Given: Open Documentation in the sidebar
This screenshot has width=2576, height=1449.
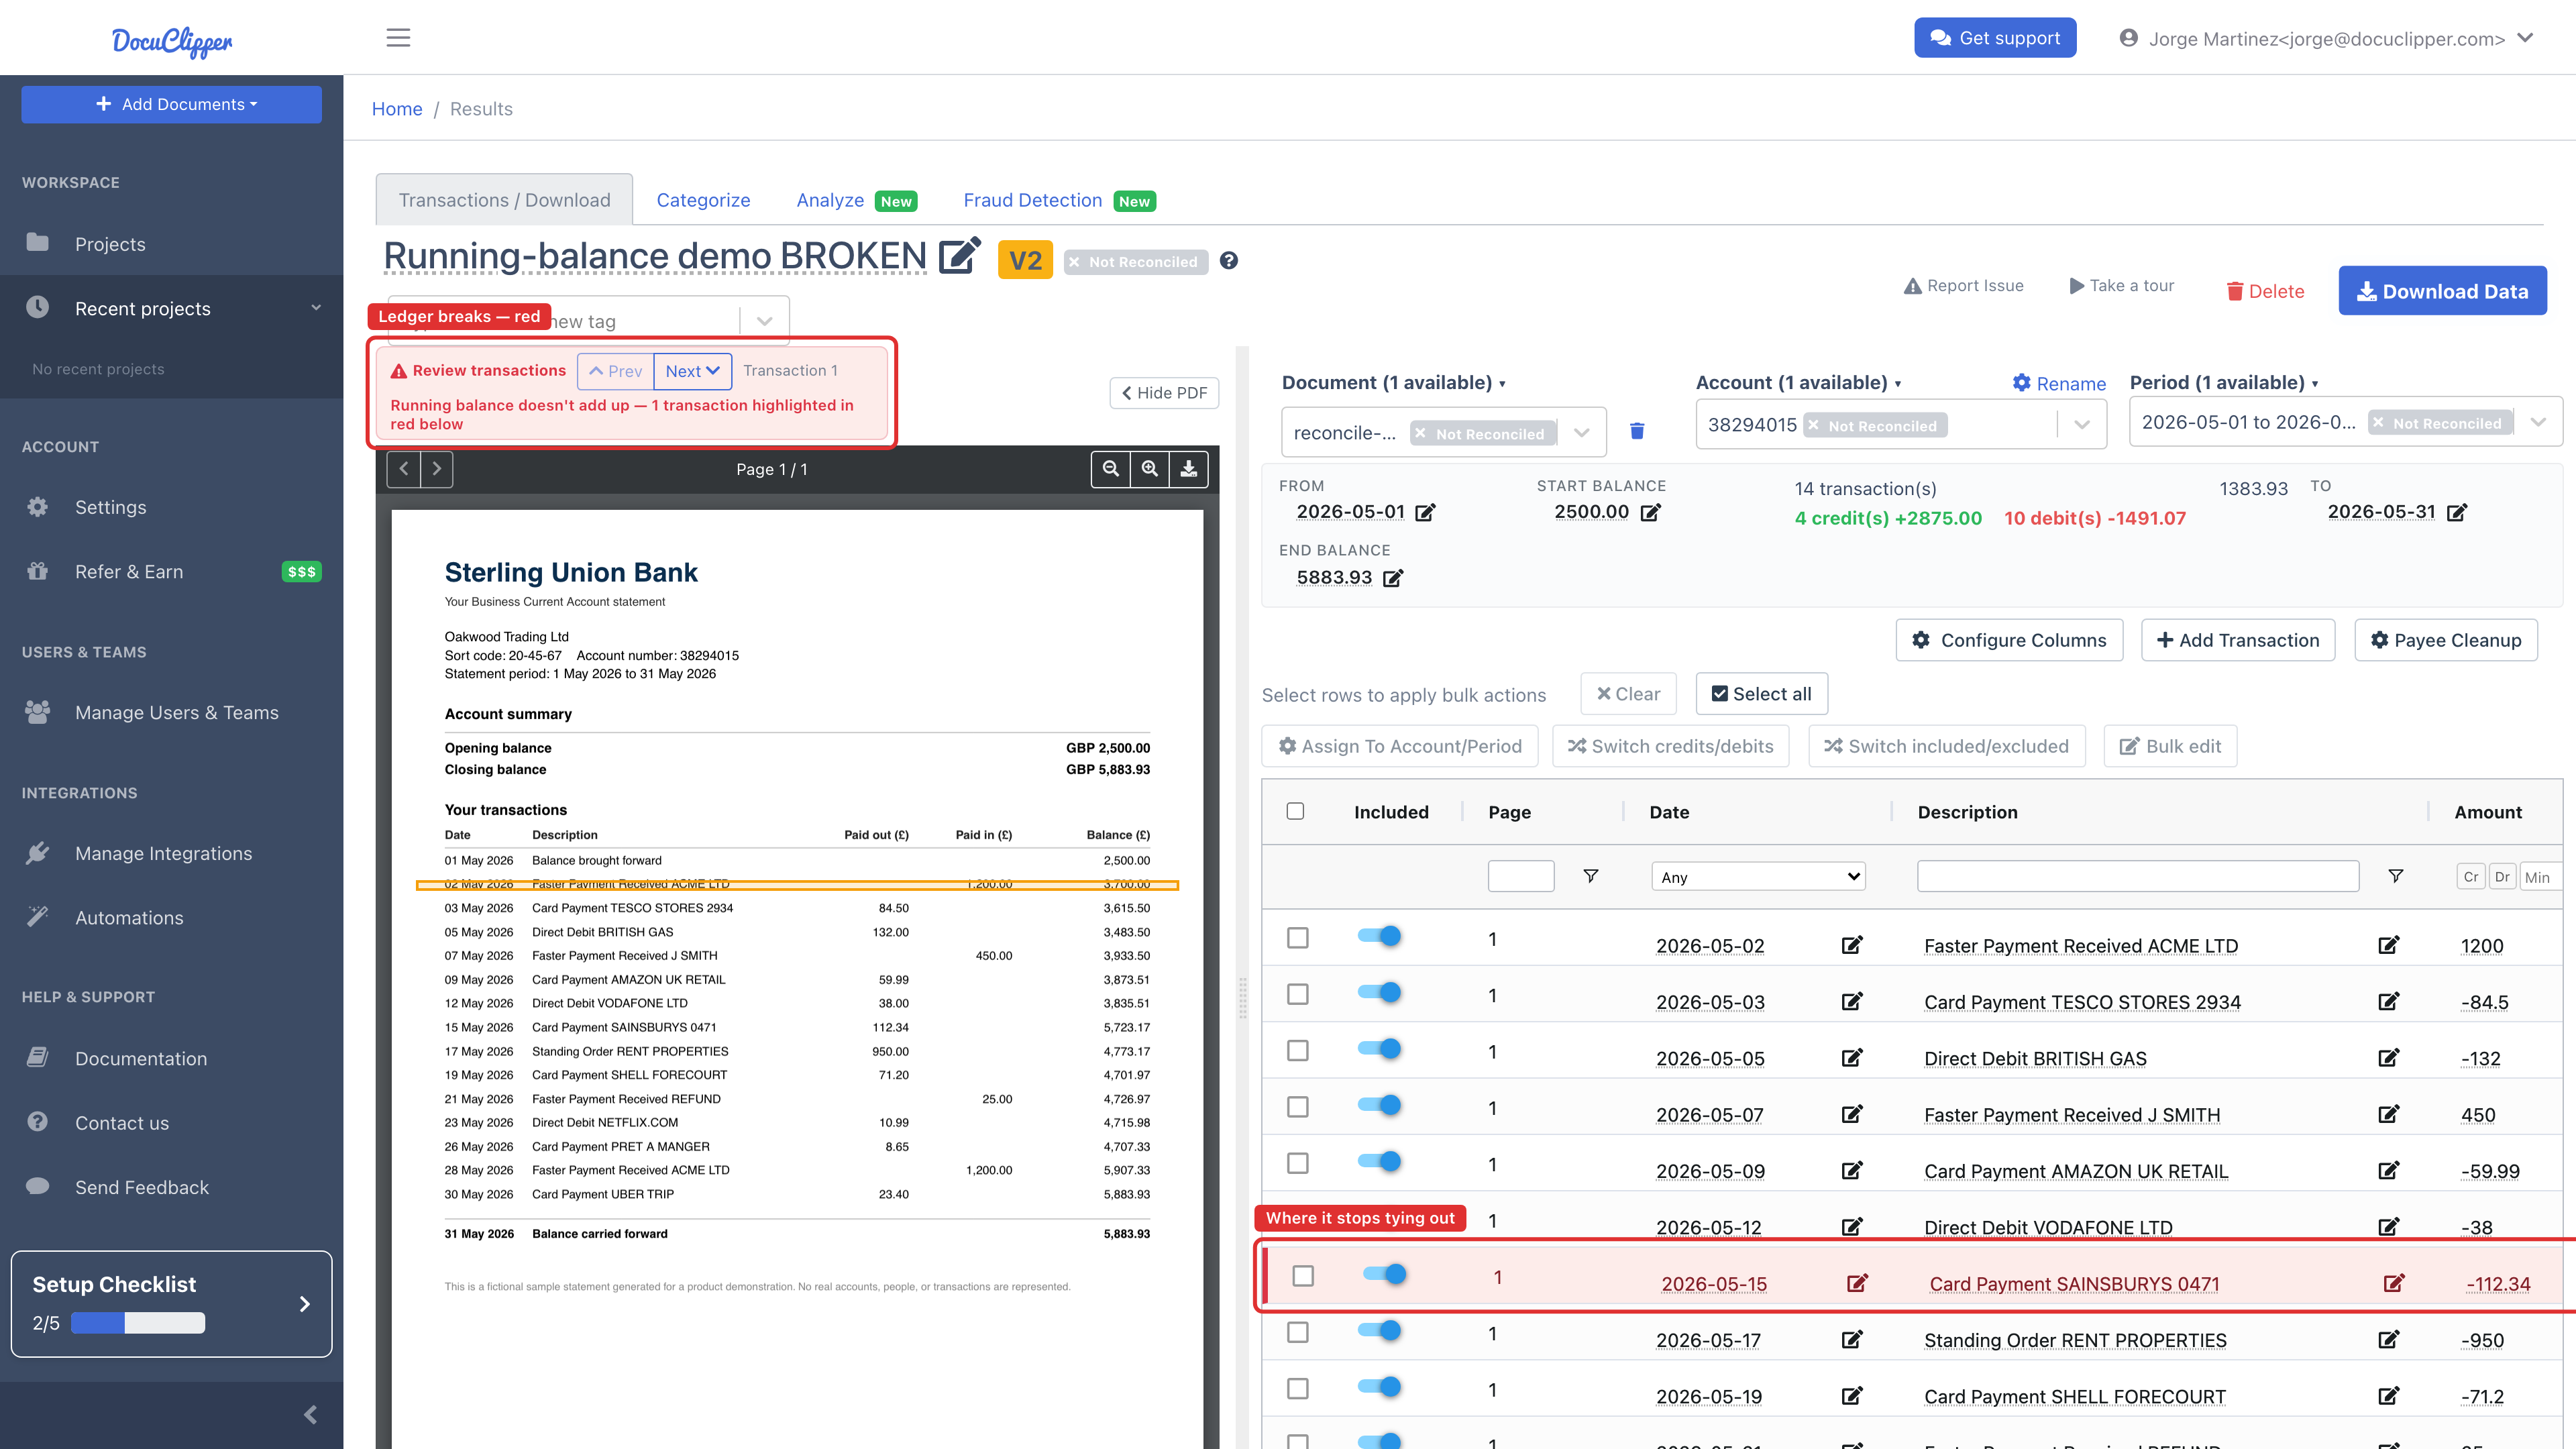Looking at the screenshot, I should pyautogui.click(x=141, y=1058).
